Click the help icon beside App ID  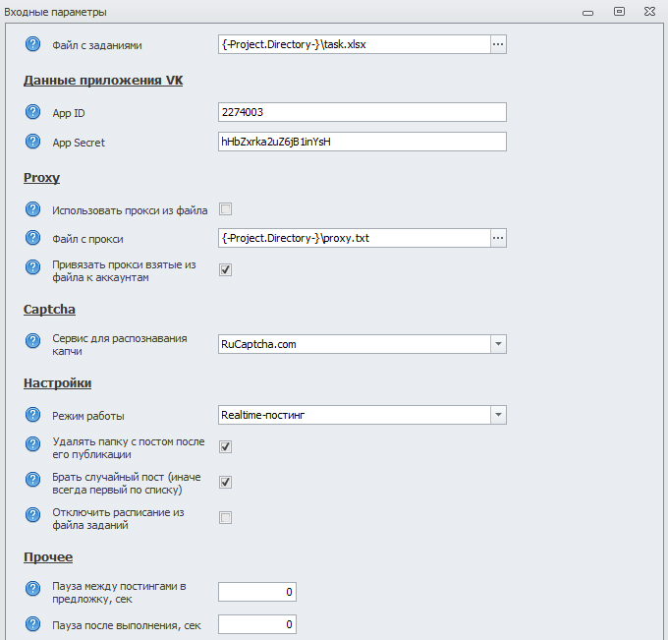pyautogui.click(x=32, y=113)
